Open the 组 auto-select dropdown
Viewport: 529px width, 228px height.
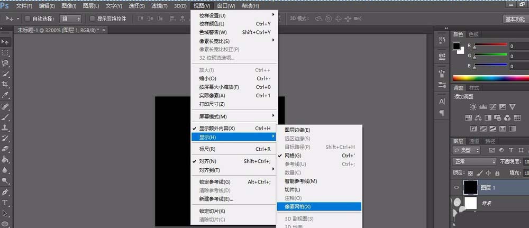(x=70, y=19)
